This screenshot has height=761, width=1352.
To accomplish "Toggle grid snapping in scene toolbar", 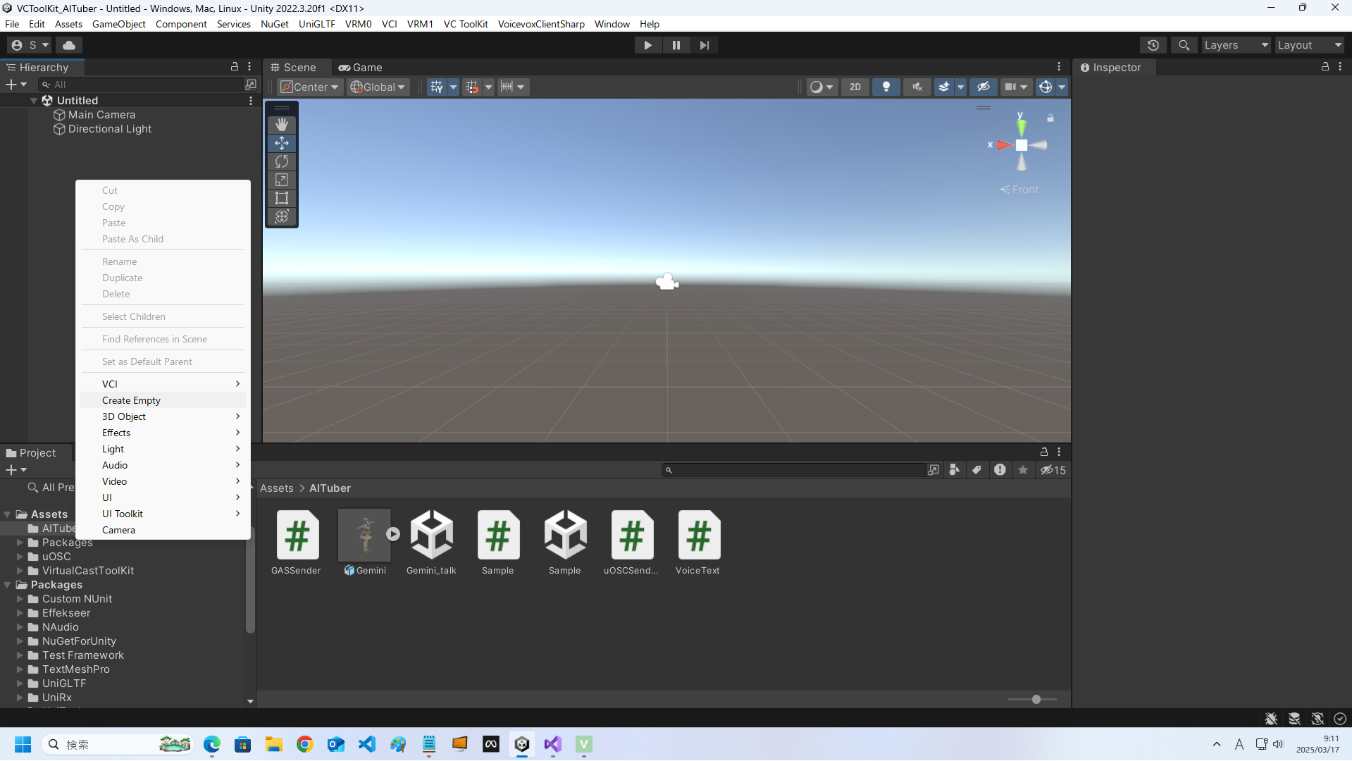I will click(x=472, y=87).
